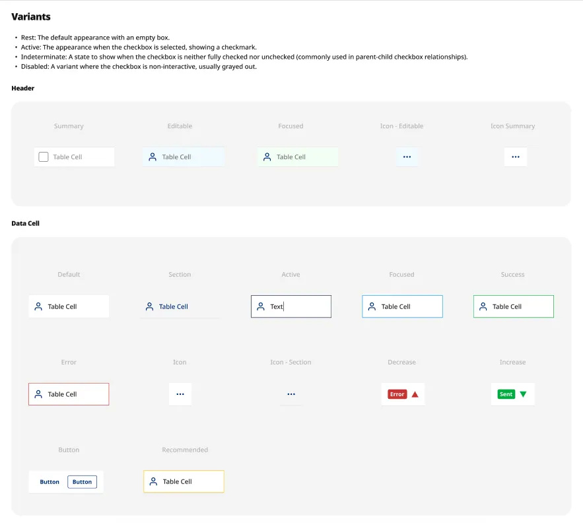Click the red Error badge
The width and height of the screenshot is (583, 523).
[397, 394]
